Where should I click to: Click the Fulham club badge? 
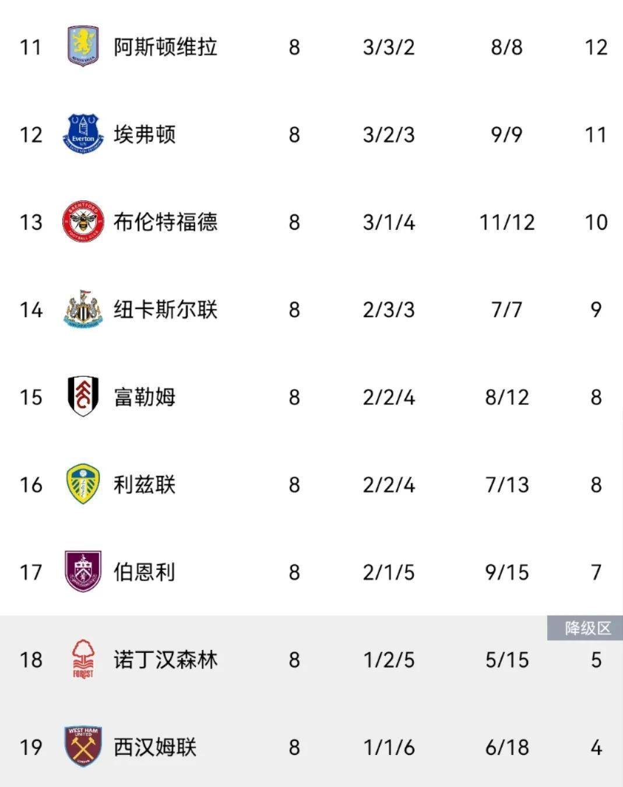tap(83, 397)
